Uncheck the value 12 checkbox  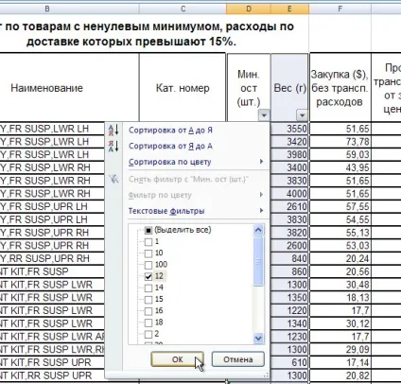[148, 276]
